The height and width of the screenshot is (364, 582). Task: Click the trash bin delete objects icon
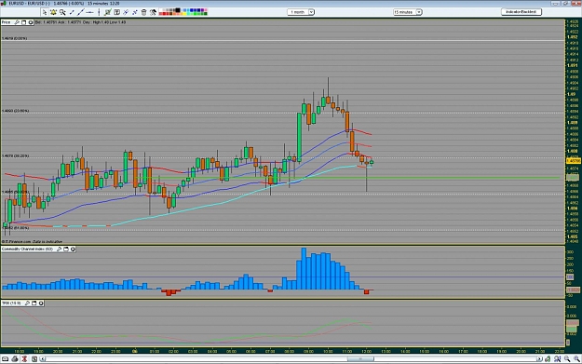point(144,12)
